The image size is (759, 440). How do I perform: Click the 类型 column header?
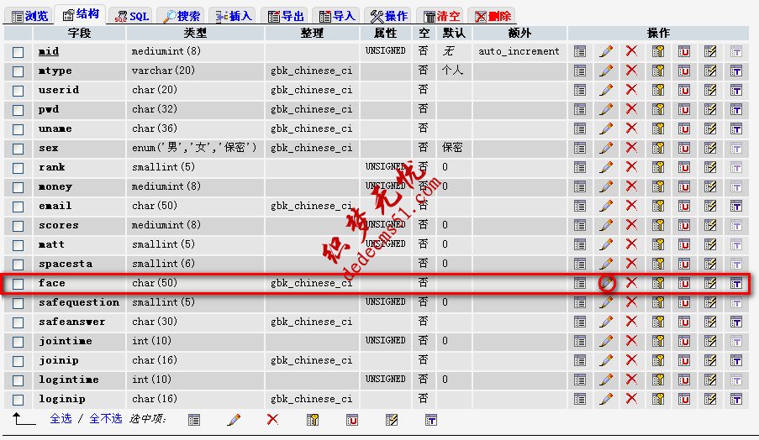pos(195,33)
